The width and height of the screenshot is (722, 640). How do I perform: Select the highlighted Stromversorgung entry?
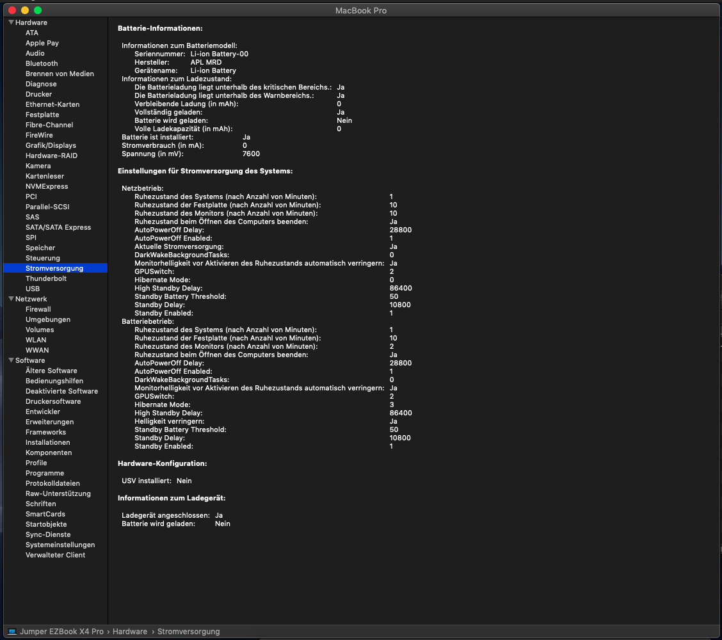pos(55,268)
